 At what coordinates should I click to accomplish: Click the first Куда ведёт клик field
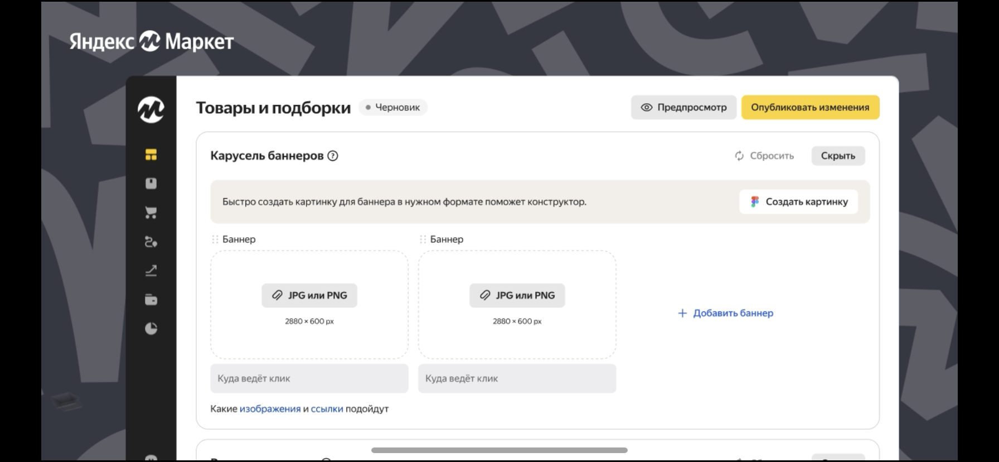click(309, 378)
